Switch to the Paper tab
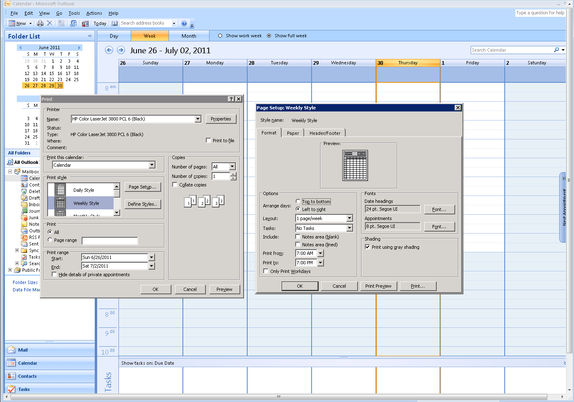 click(293, 133)
